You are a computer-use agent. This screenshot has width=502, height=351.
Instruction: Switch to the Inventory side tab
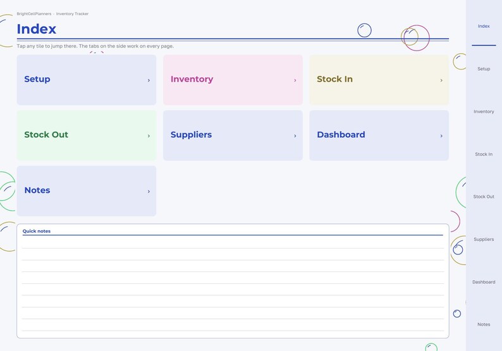point(484,111)
